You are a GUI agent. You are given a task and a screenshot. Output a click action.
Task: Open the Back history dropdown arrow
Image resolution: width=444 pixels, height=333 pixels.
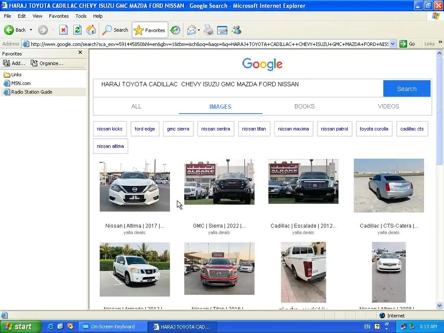pyautogui.click(x=31, y=30)
